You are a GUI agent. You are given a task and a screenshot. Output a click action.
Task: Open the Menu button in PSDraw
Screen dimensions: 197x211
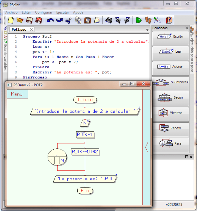coord(17,94)
